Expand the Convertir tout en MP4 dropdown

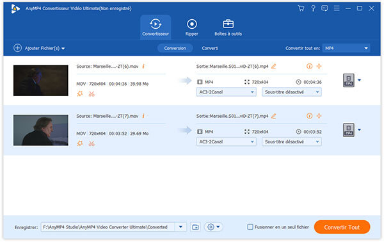pyautogui.click(x=346, y=48)
